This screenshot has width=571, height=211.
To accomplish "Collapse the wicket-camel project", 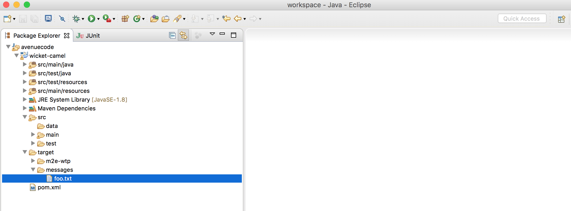I will pos(17,55).
